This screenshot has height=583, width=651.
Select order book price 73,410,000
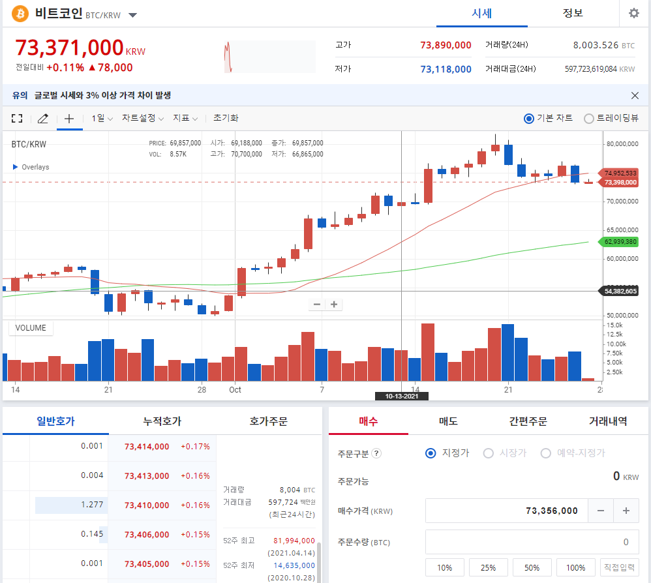click(147, 505)
